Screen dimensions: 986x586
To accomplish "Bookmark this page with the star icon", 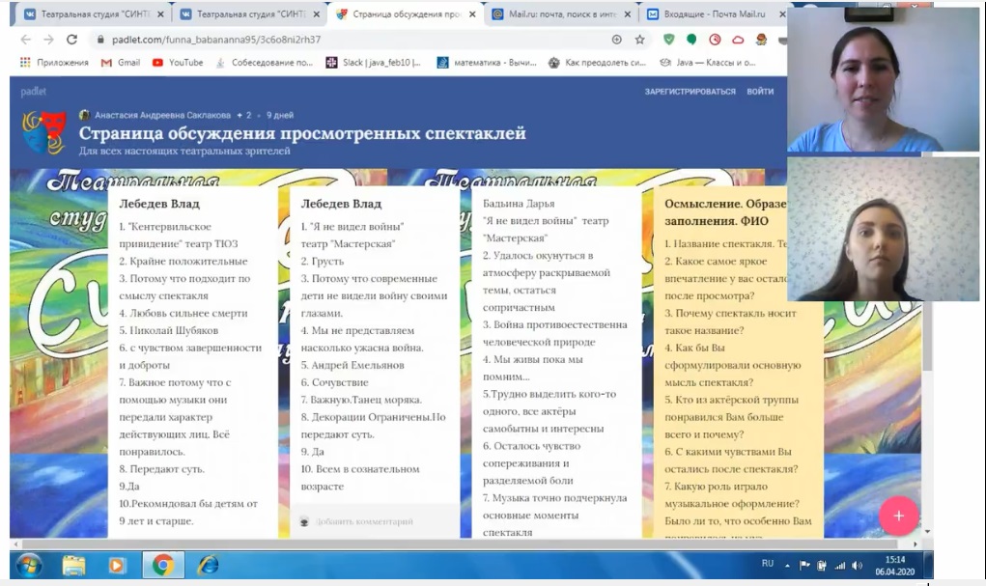I will tap(639, 40).
